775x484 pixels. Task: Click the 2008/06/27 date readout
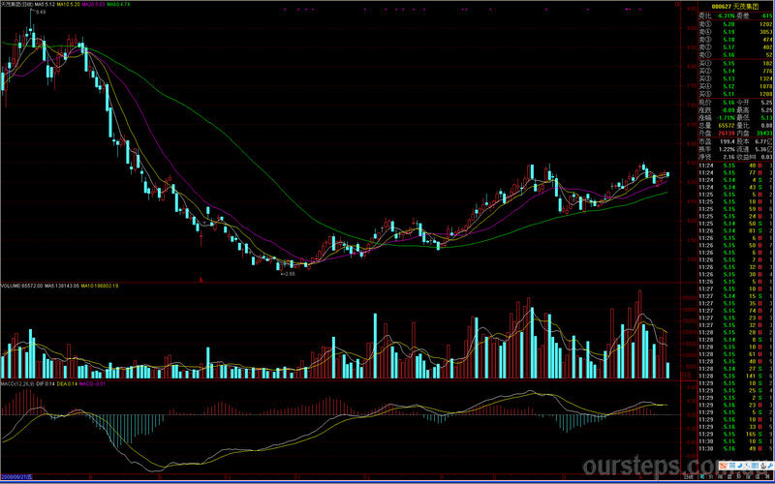[x=15, y=477]
